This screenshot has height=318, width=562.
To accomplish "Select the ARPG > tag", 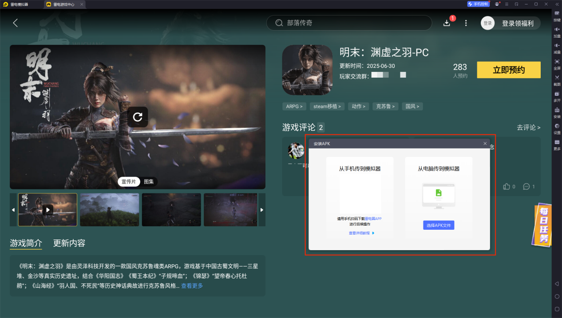I will pos(294,106).
